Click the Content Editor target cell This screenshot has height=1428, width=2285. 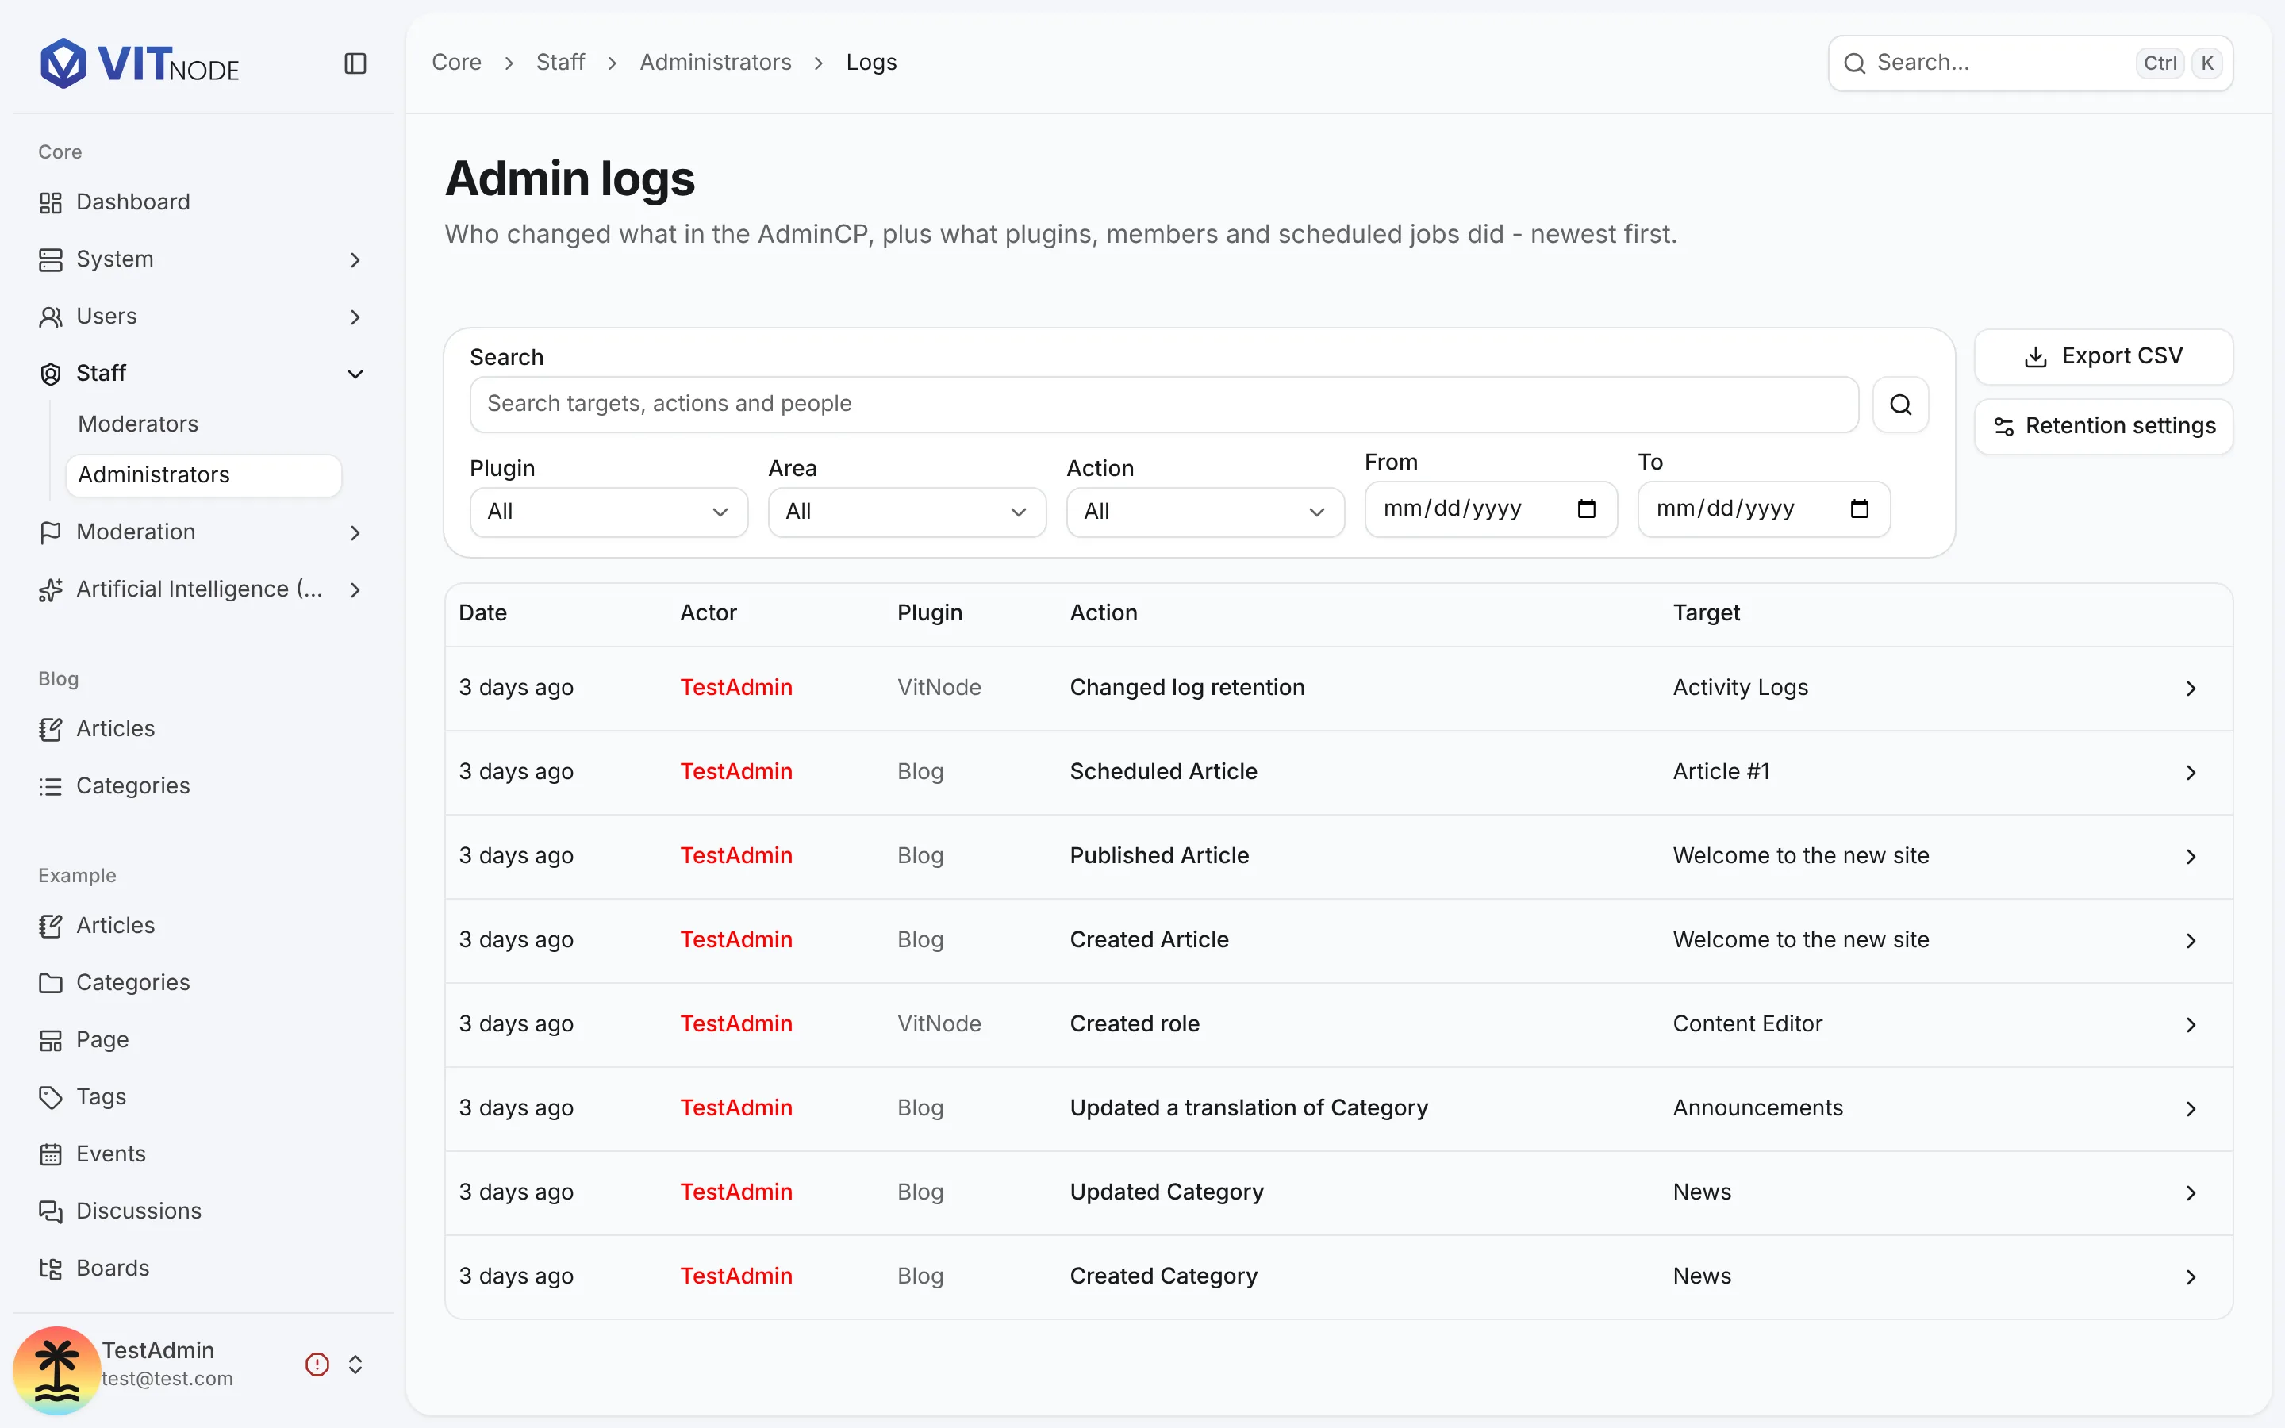click(x=1748, y=1023)
